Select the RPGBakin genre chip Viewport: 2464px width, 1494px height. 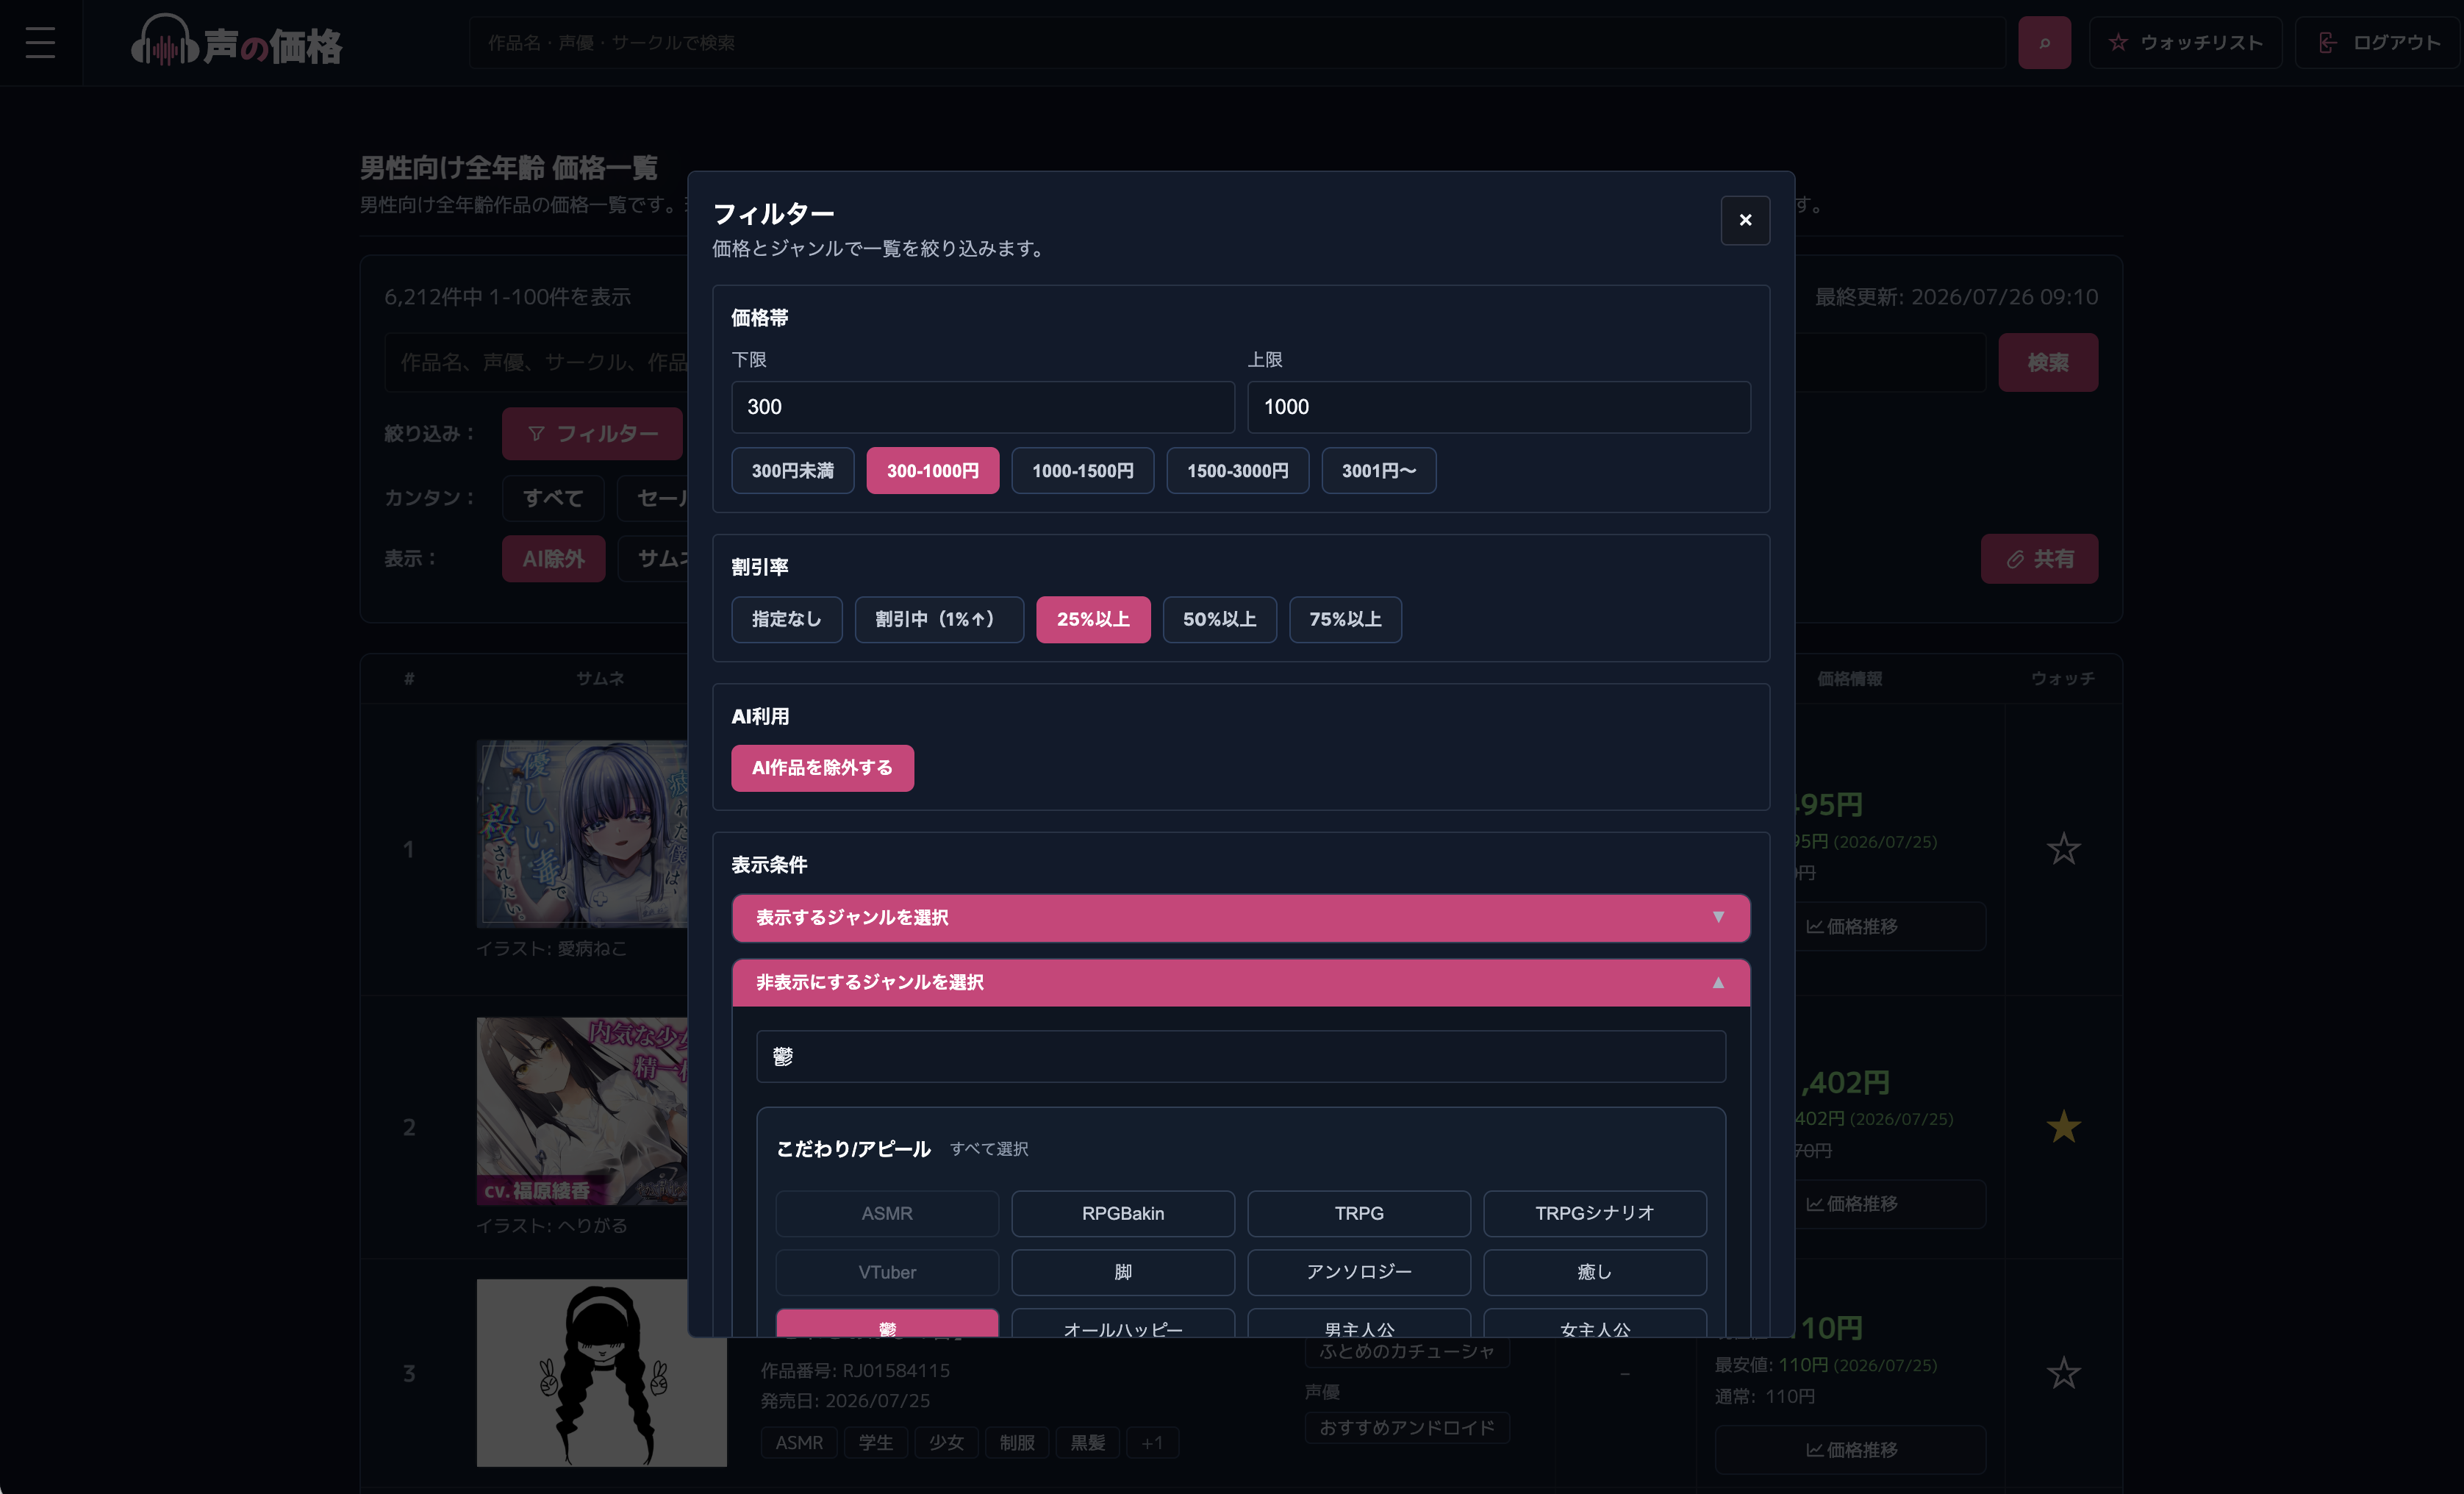1123,1213
